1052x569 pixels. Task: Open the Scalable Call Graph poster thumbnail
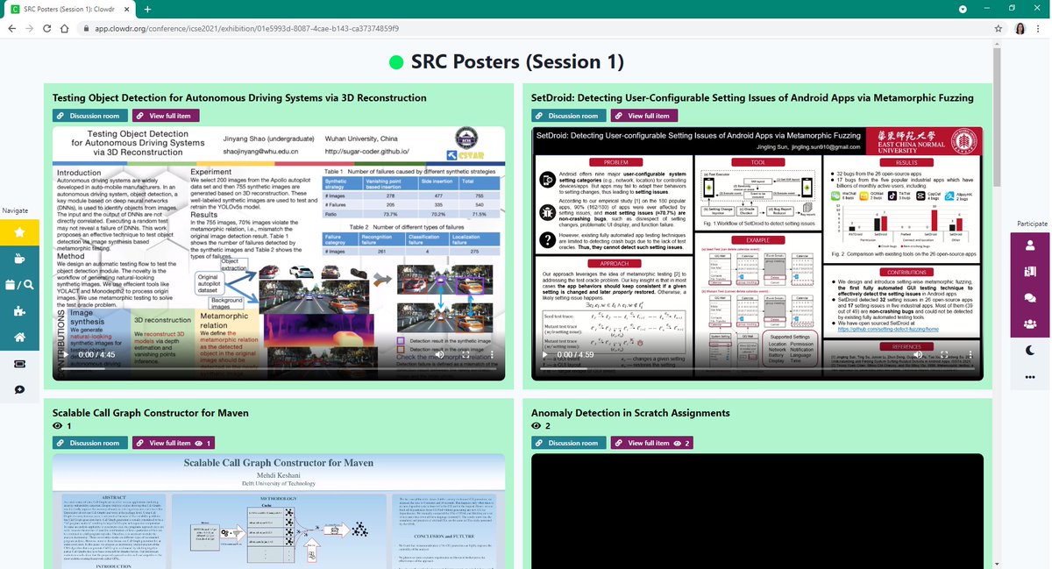tap(279, 511)
